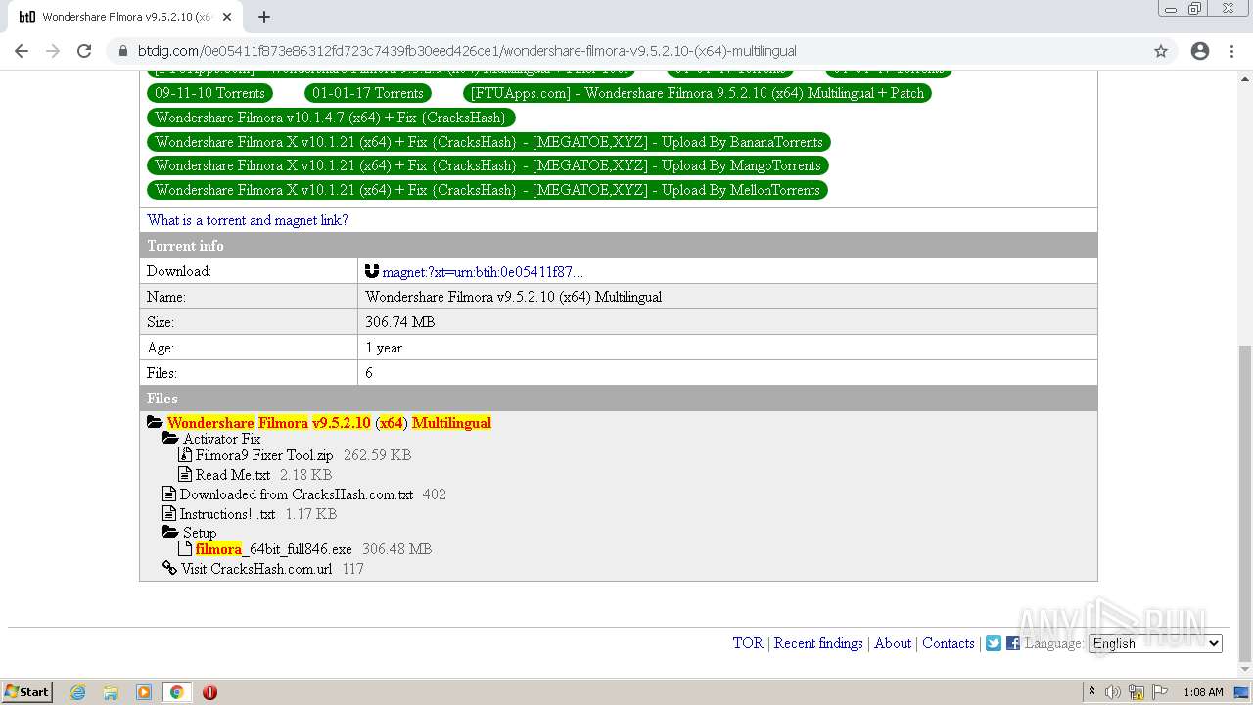Open the About footer link
The width and height of the screenshot is (1253, 705).
(x=893, y=643)
